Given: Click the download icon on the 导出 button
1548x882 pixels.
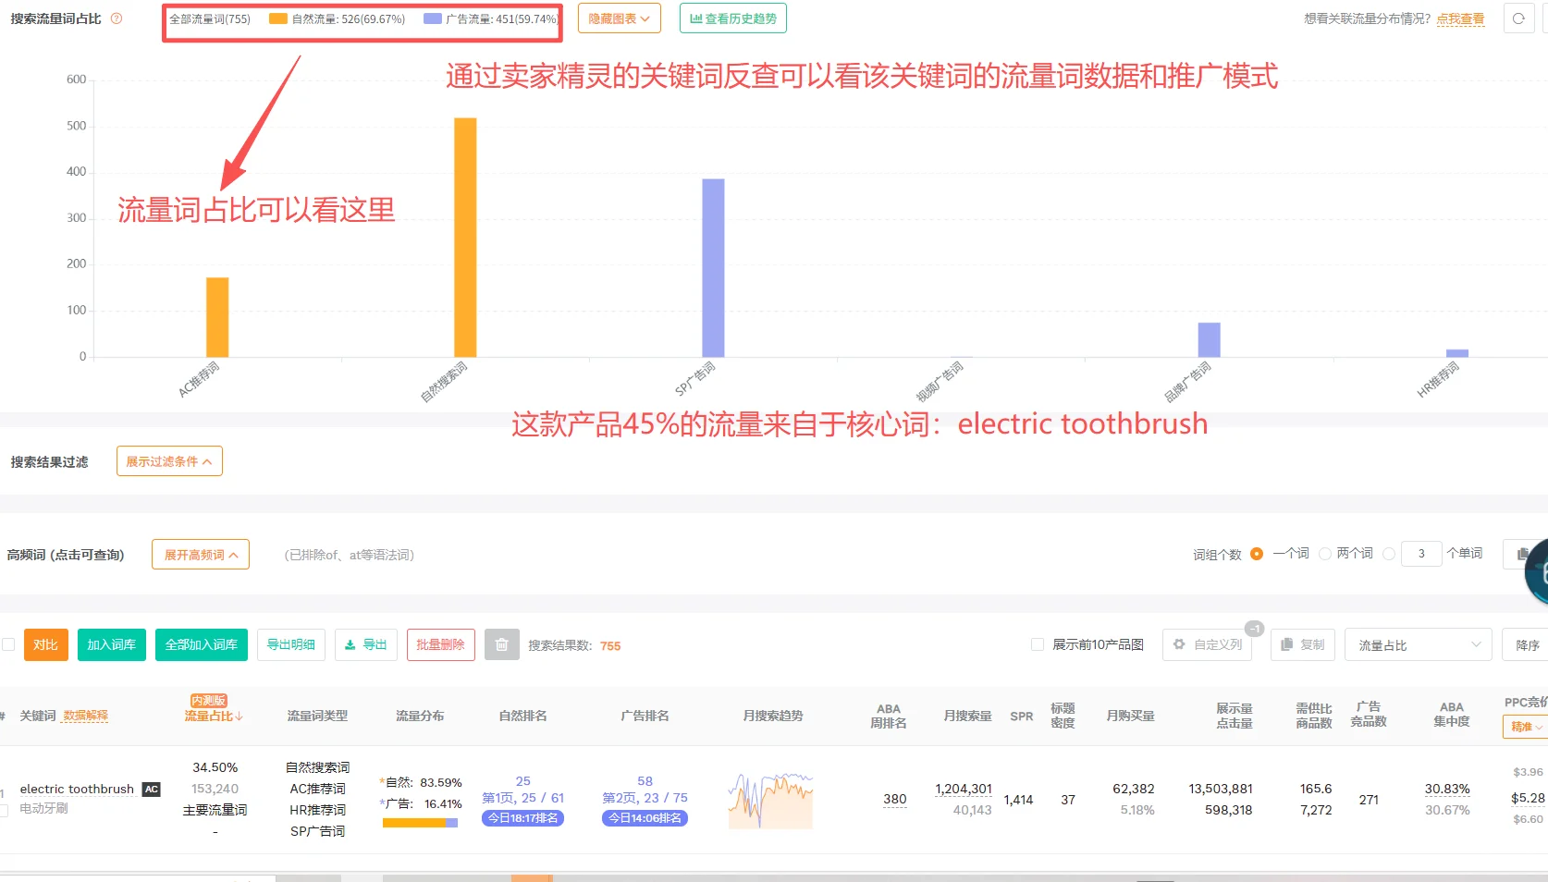Looking at the screenshot, I should [x=352, y=644].
